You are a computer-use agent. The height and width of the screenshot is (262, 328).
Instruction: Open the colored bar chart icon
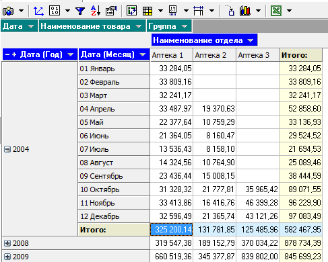(245, 11)
